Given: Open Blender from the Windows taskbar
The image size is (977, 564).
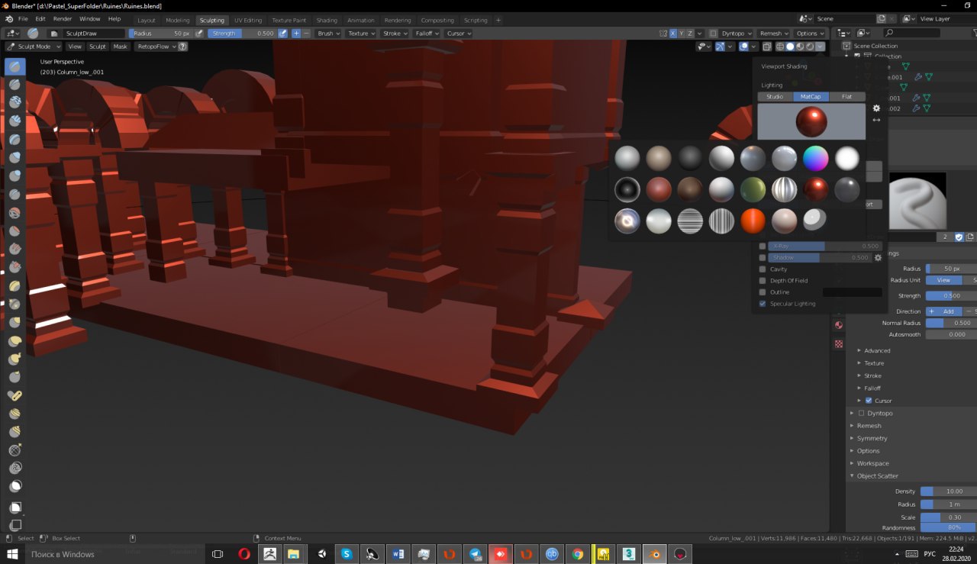Looking at the screenshot, I should point(654,554).
